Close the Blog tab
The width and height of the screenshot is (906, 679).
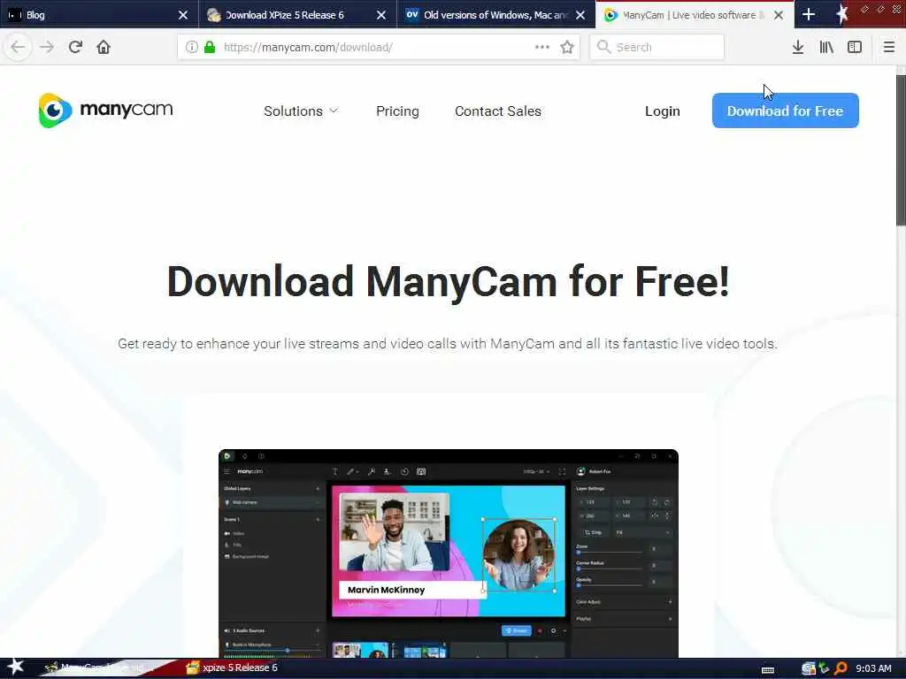[x=182, y=15]
